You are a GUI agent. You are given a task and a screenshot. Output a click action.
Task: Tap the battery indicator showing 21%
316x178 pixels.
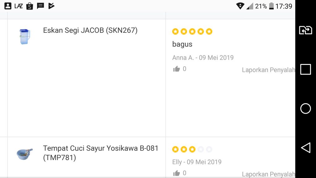[x=272, y=6]
